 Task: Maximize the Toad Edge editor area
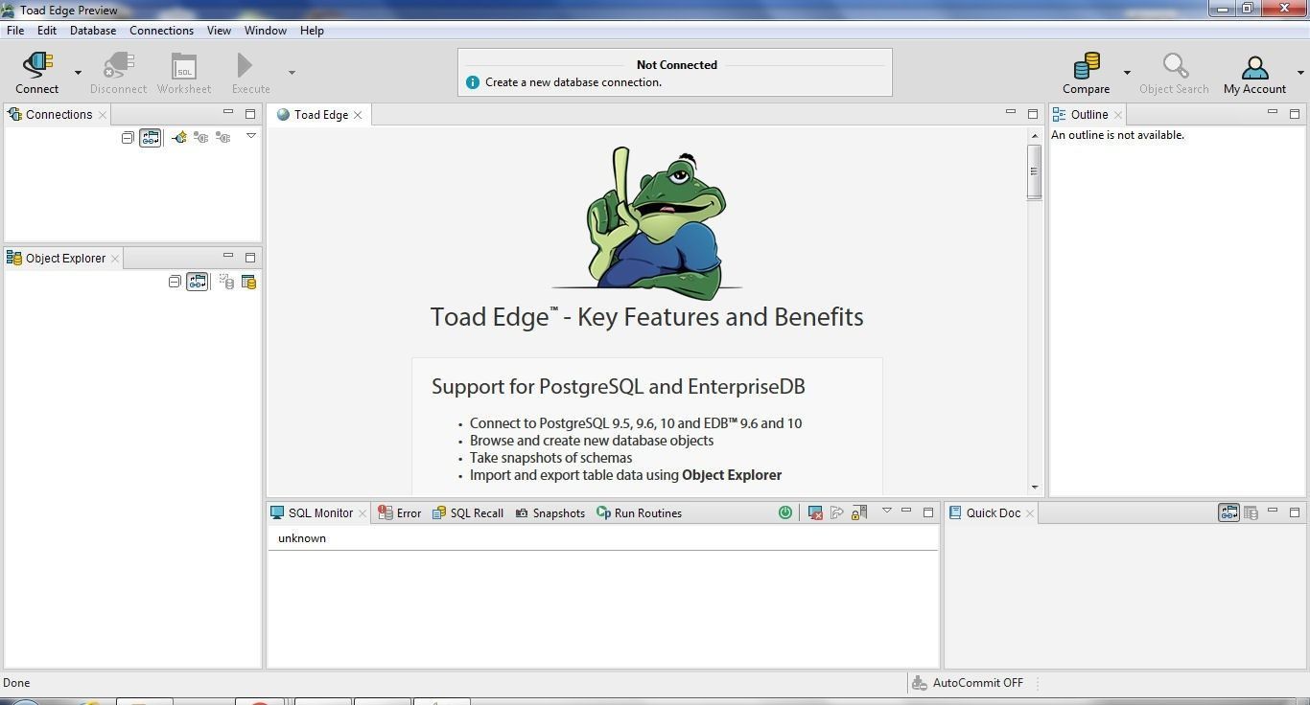pyautogui.click(x=1033, y=114)
